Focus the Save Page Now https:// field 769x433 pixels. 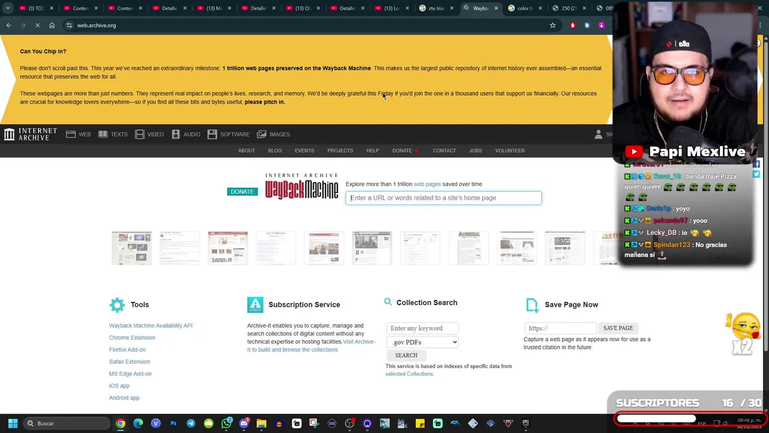tap(560, 328)
